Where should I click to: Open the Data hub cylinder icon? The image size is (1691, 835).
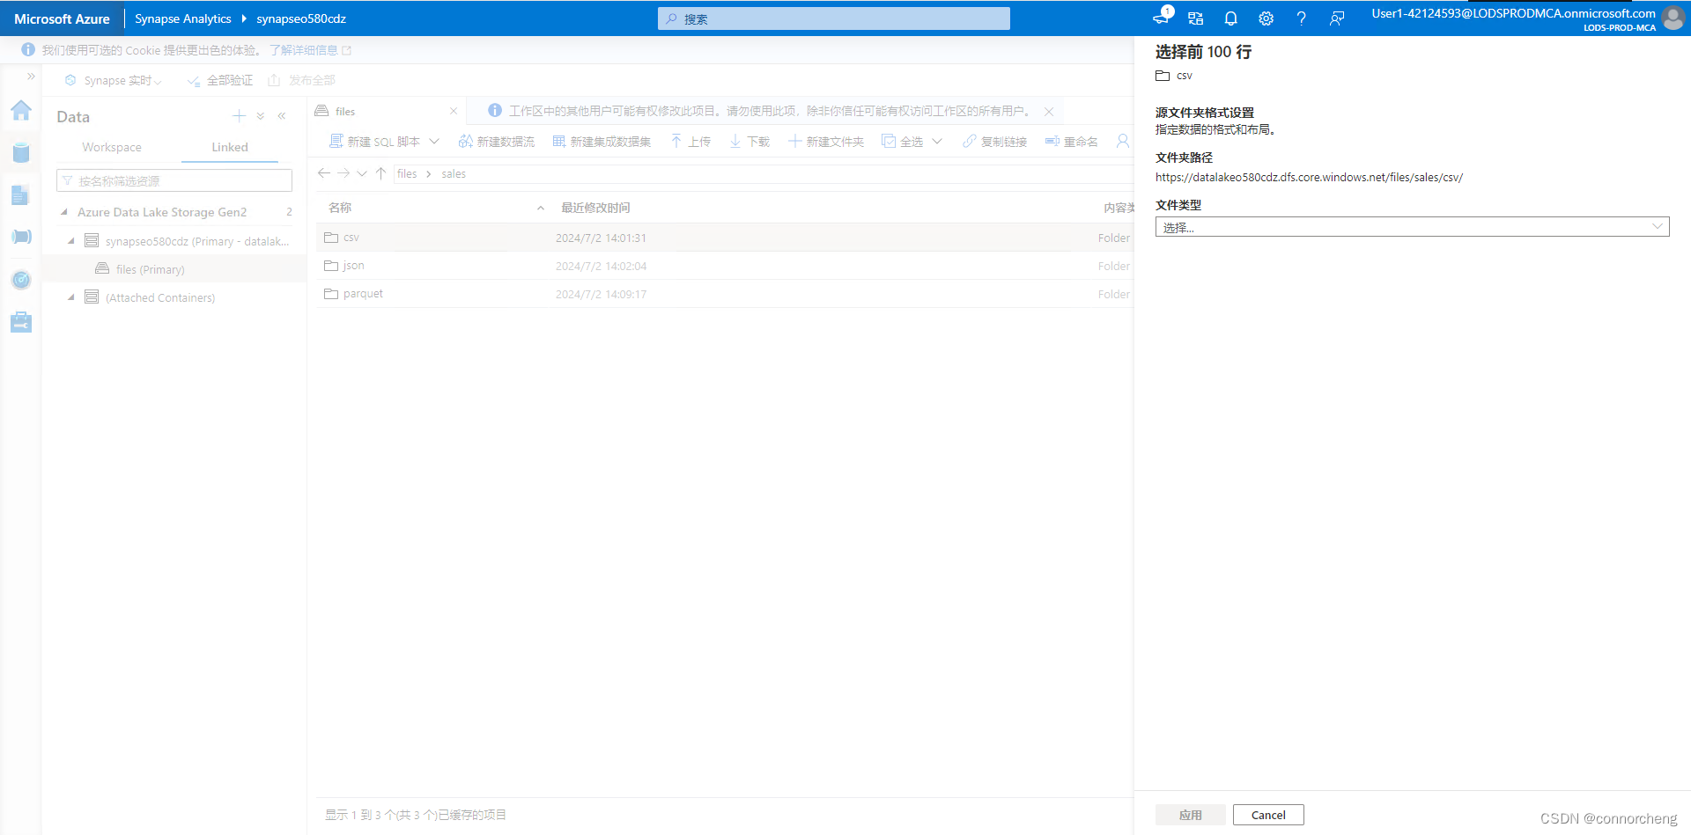pos(21,153)
